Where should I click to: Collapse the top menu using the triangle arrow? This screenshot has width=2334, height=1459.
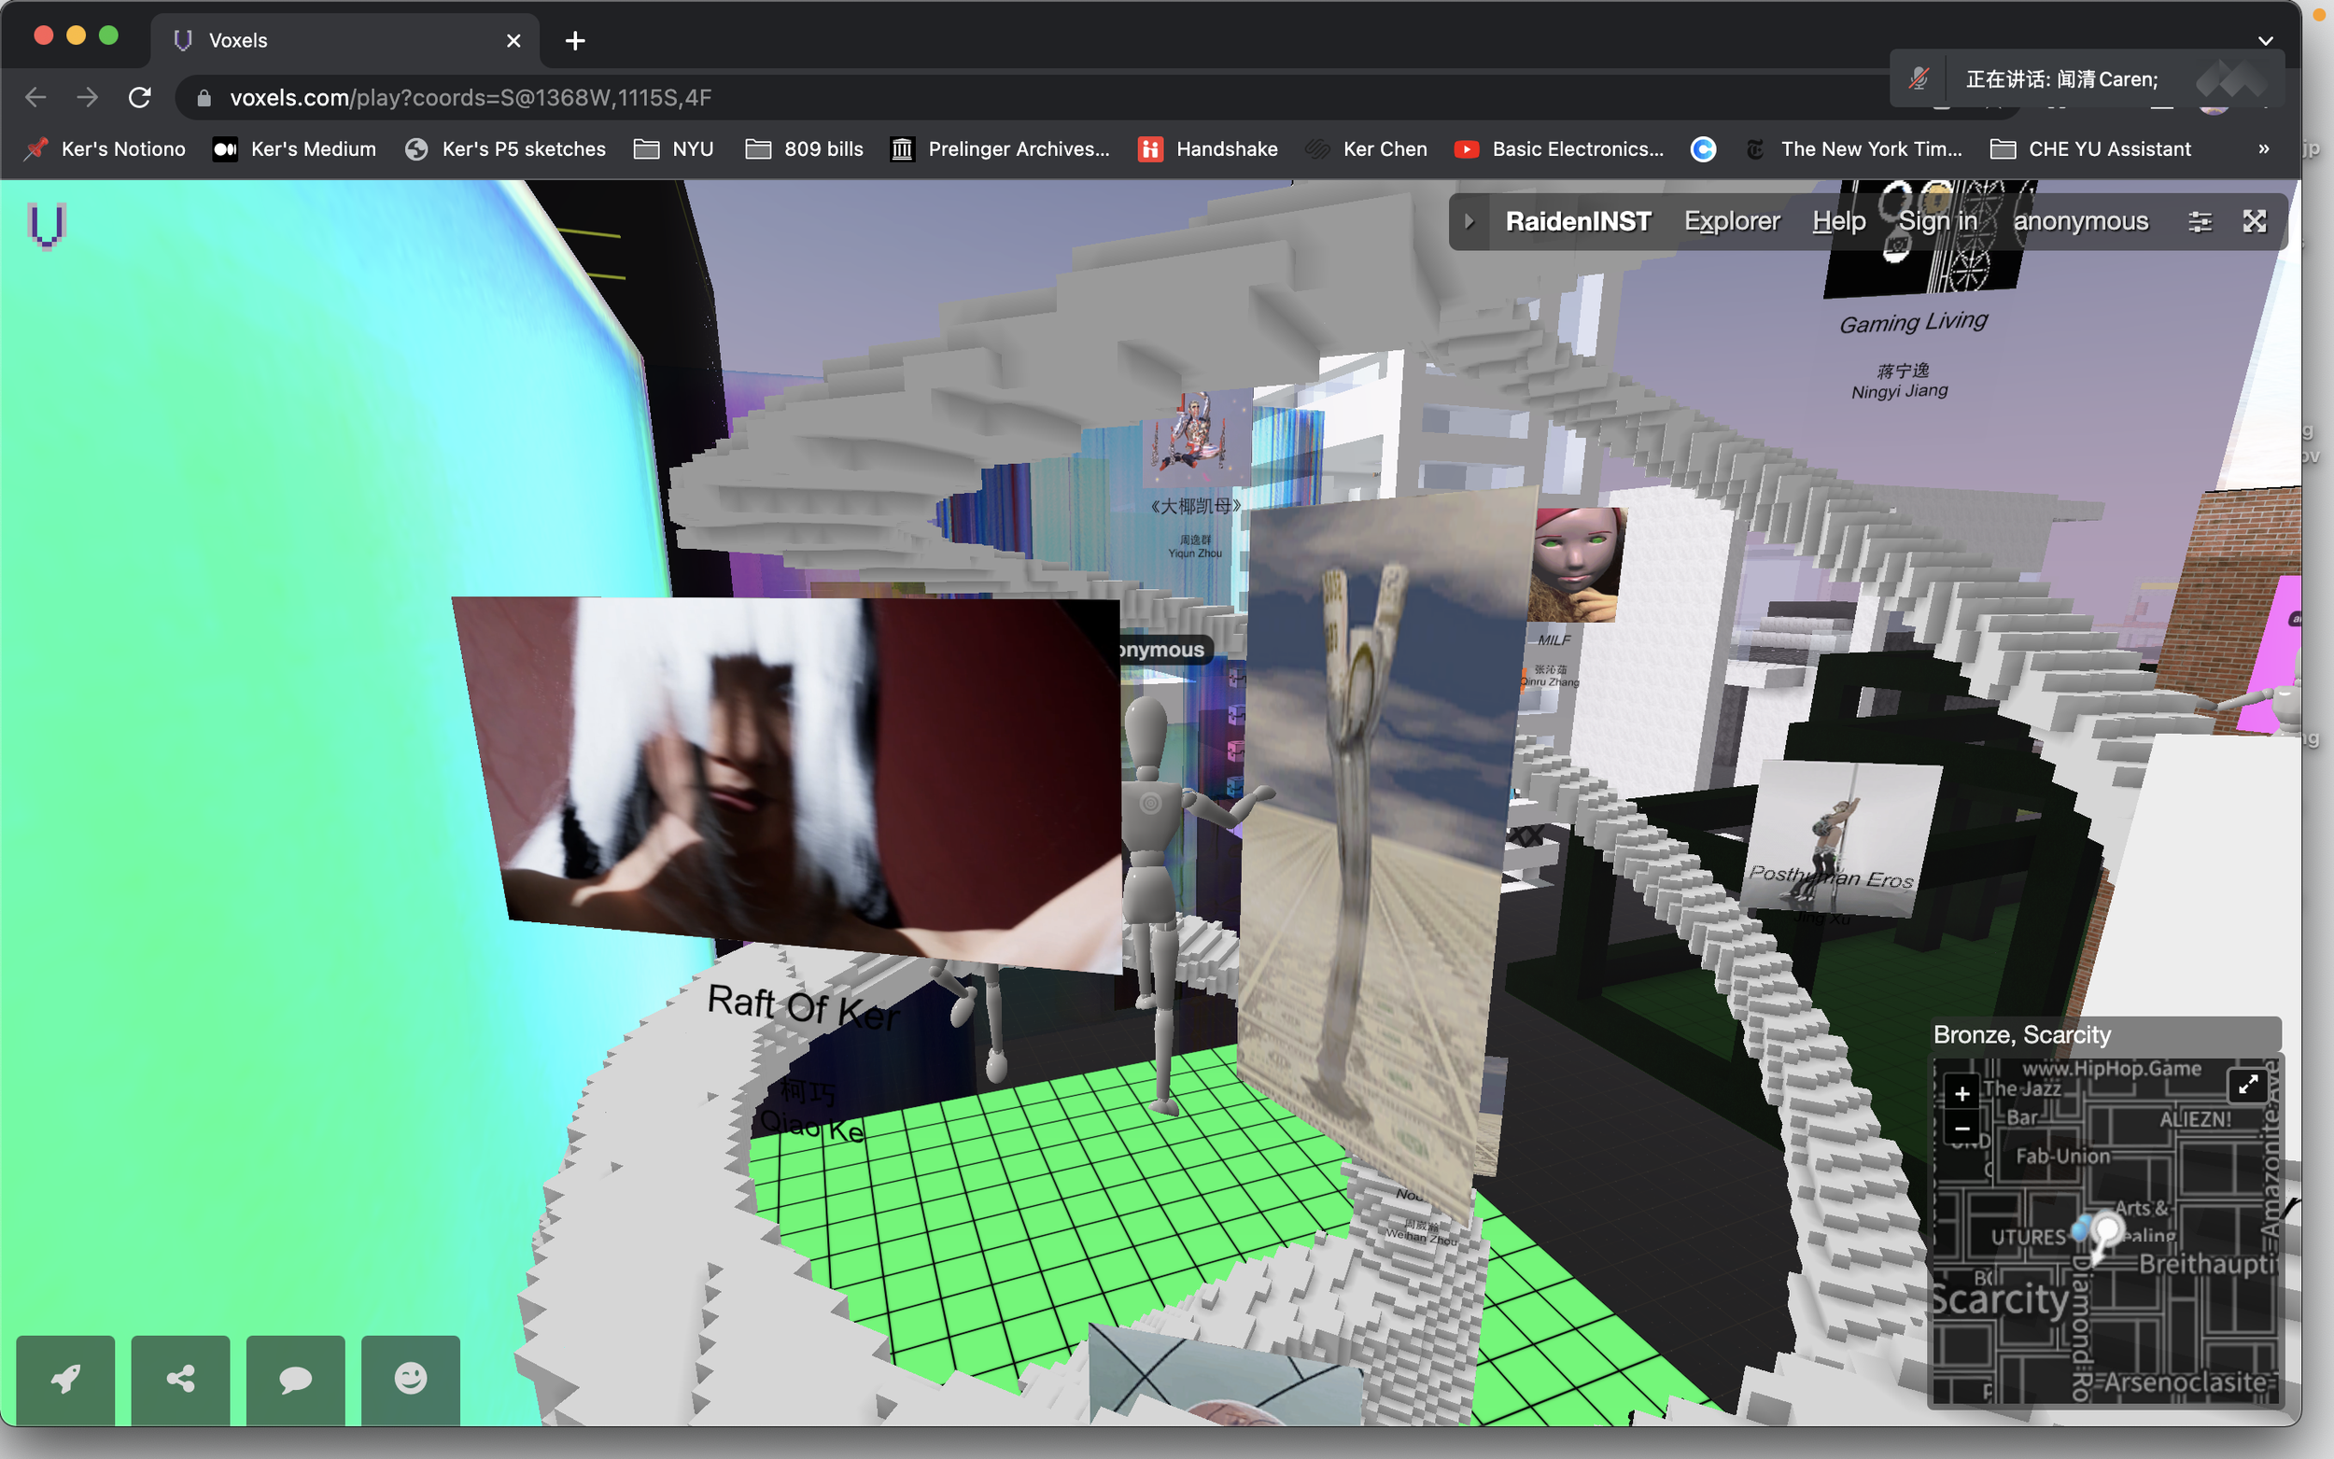[1469, 222]
